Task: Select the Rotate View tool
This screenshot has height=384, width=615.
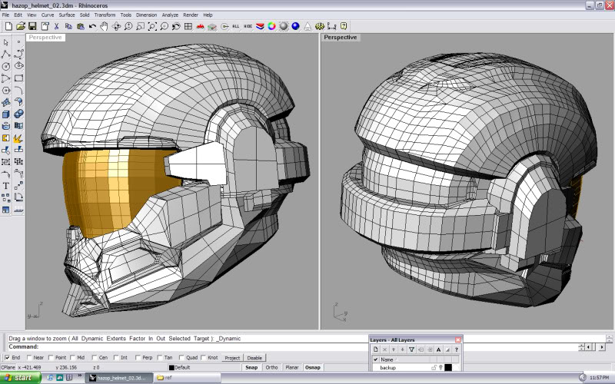Action: tap(116, 26)
